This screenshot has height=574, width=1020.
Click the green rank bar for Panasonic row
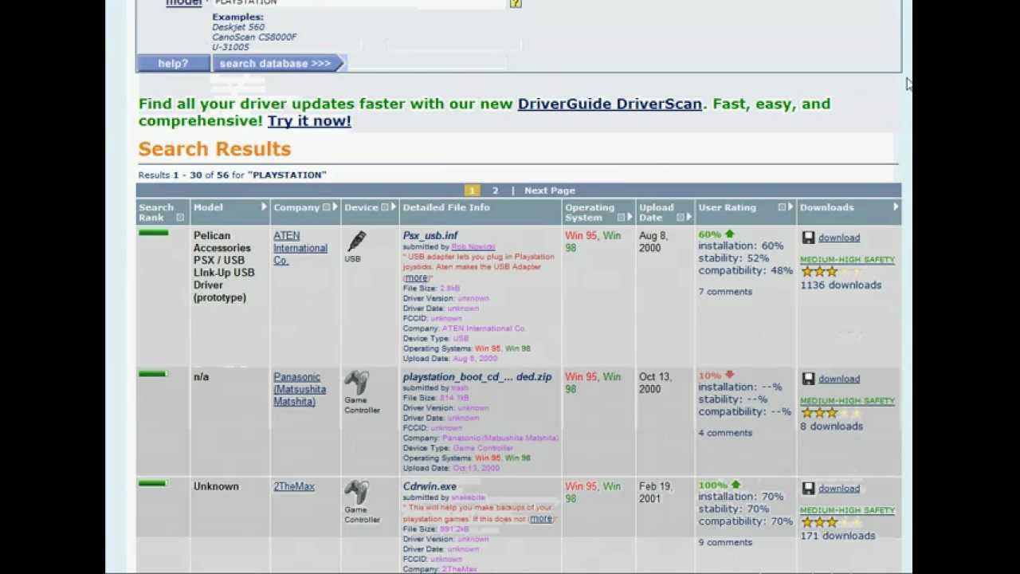(153, 373)
